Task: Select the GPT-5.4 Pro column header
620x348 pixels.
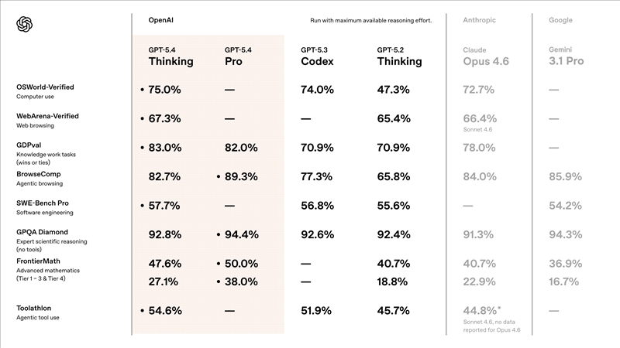Action: (x=241, y=56)
